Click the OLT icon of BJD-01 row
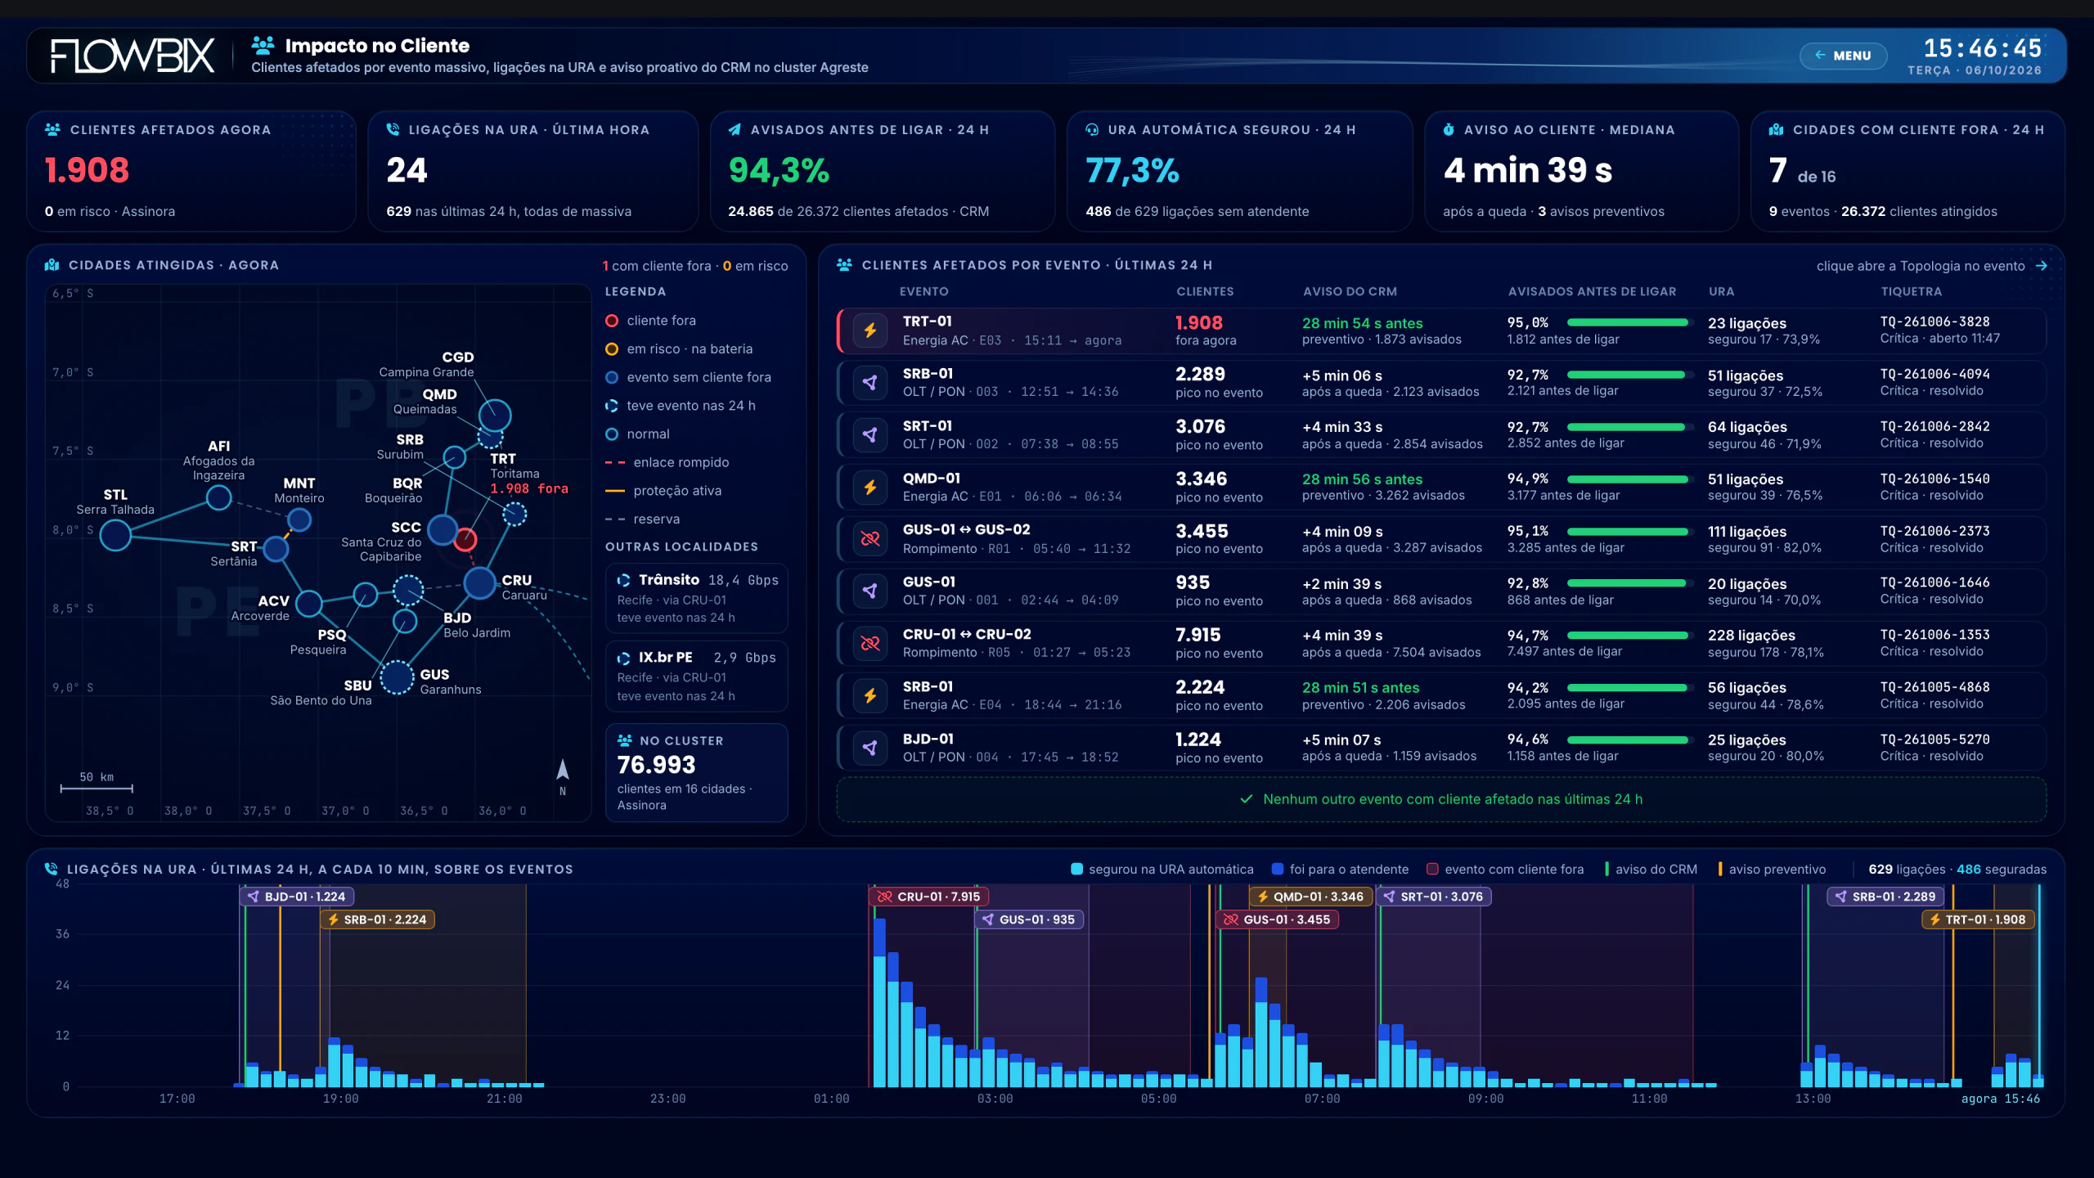This screenshot has height=1178, width=2094. tap(870, 749)
